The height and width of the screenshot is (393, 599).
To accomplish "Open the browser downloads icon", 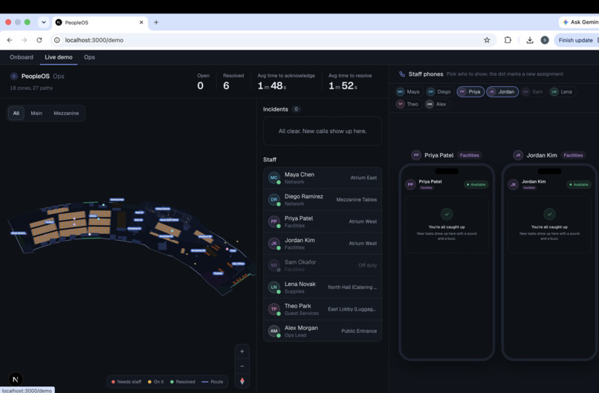I will click(x=530, y=40).
